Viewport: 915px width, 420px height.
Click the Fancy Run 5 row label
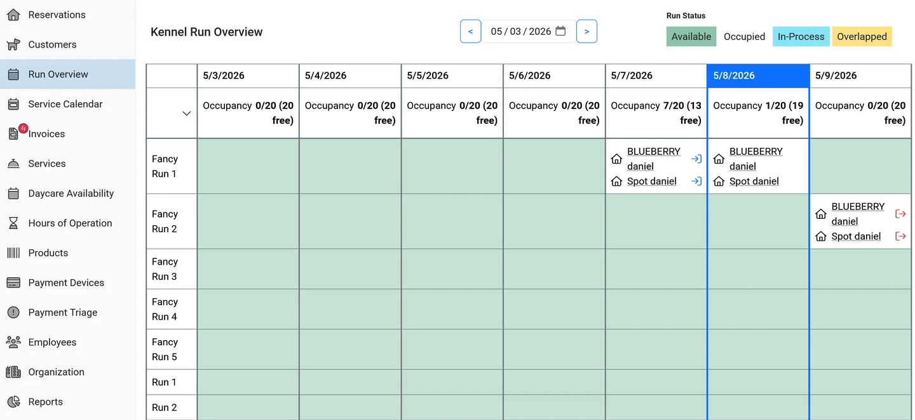(172, 350)
